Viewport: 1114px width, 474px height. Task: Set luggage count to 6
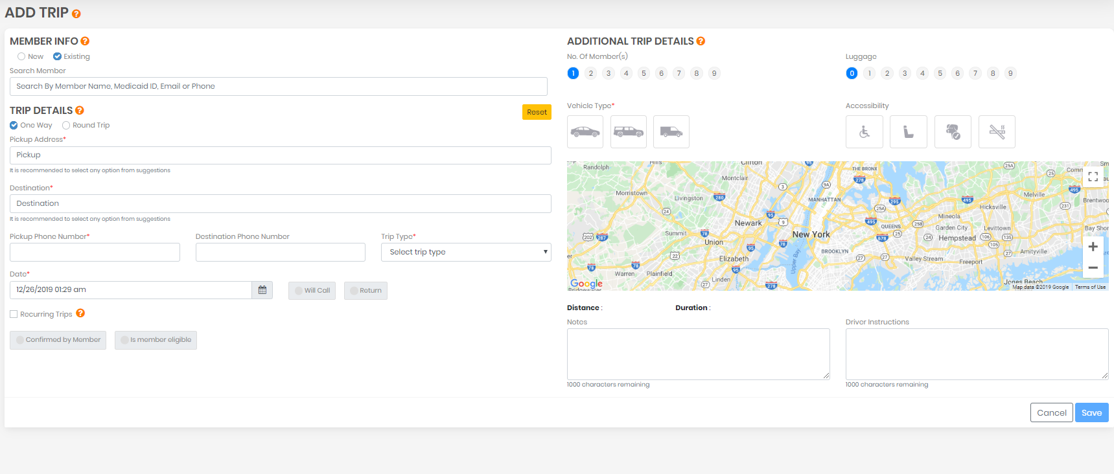tap(957, 74)
